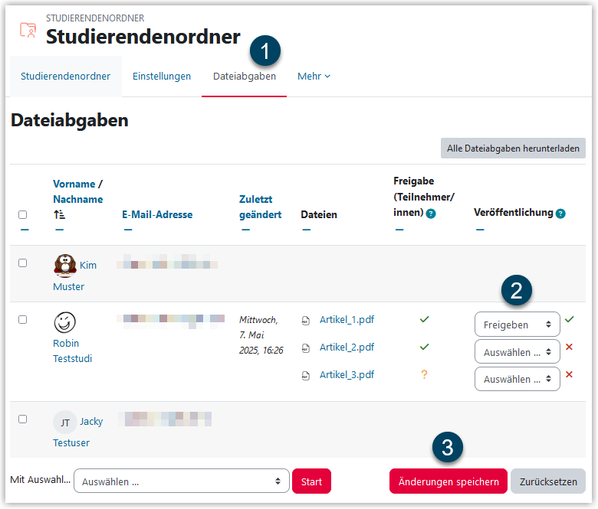The width and height of the screenshot is (598, 509).
Task: Sort by Zuletzt geändert column
Action: coord(260,207)
